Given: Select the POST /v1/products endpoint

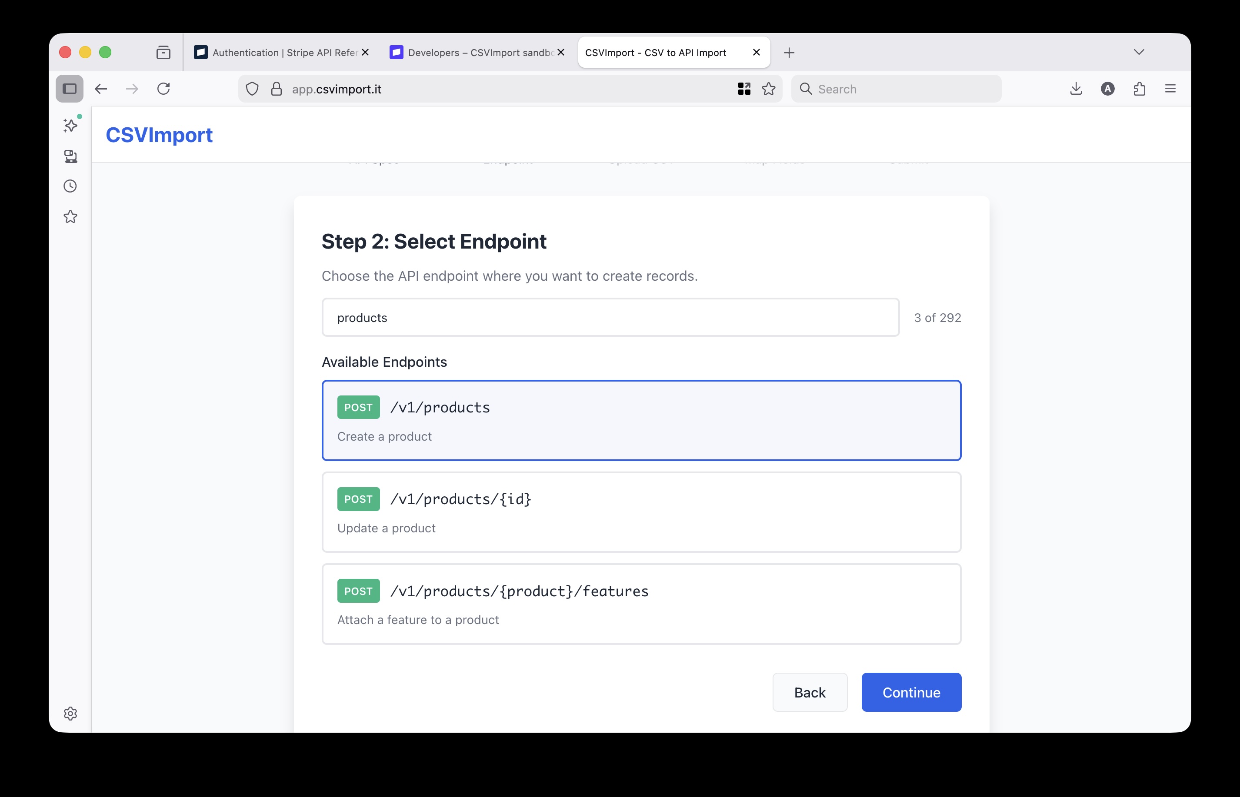Looking at the screenshot, I should tap(641, 420).
